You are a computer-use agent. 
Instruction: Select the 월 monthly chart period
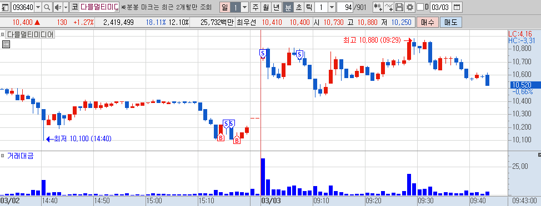(x=266, y=7)
